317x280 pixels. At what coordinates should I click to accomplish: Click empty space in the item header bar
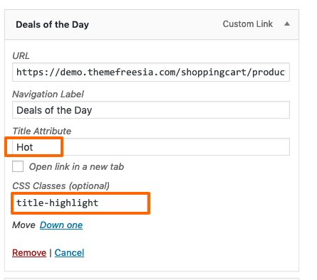click(155, 24)
